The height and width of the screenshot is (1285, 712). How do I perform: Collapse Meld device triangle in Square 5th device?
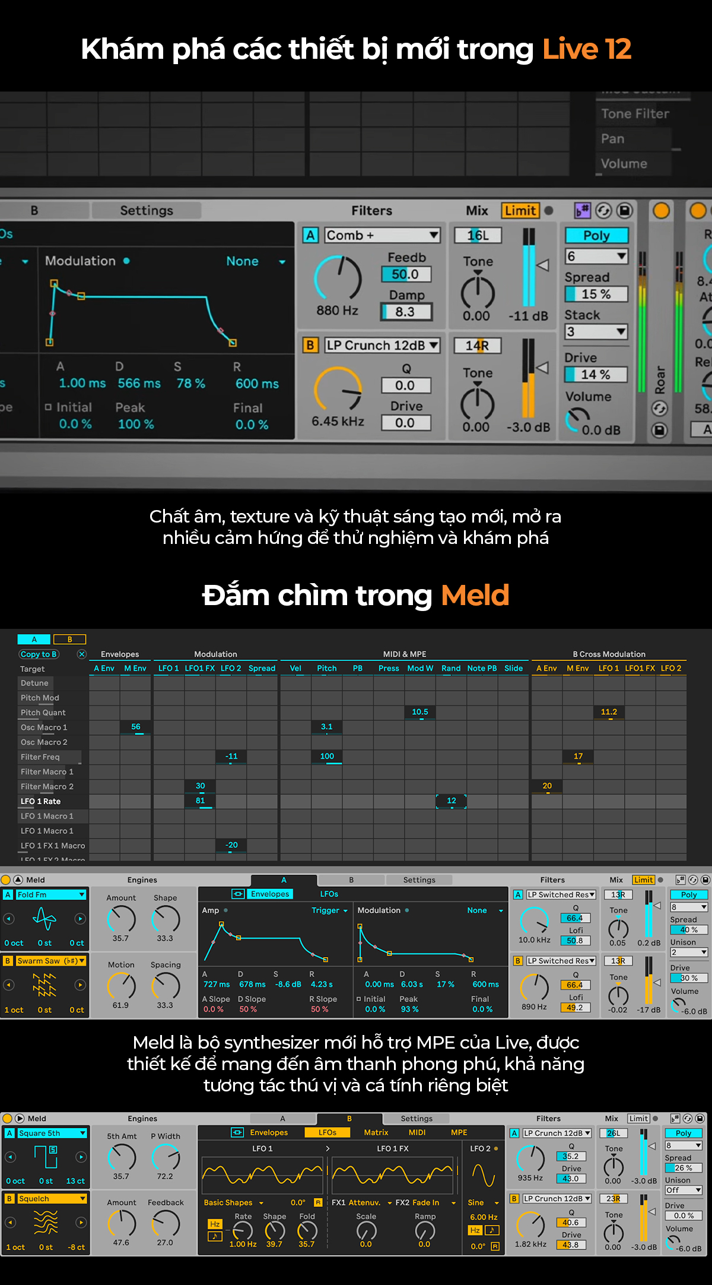click(20, 1118)
